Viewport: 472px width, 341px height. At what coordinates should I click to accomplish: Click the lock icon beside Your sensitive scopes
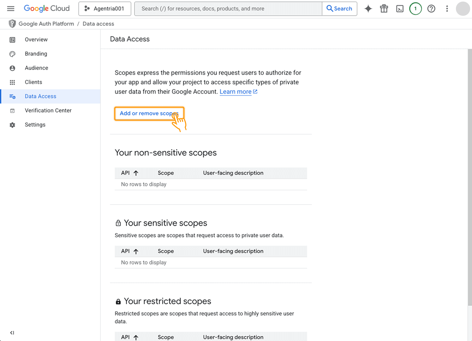118,223
